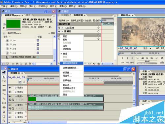Click the loop playback icon in monitor

tap(162, 58)
